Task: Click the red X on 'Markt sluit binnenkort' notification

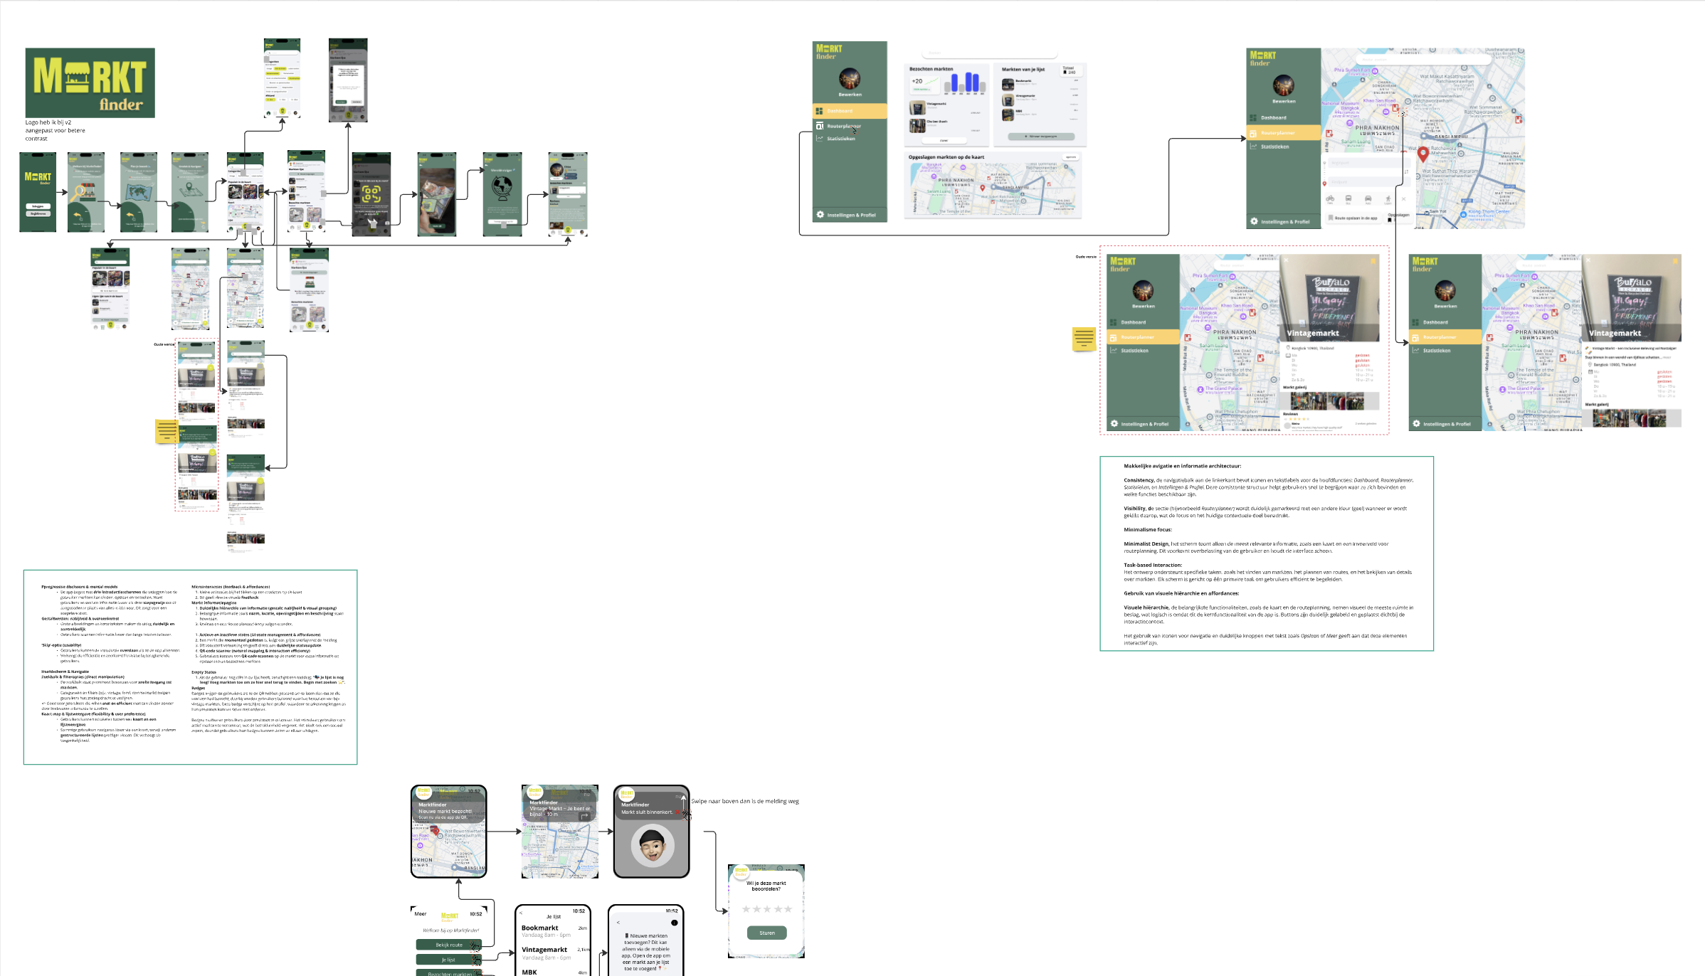Action: 678,812
